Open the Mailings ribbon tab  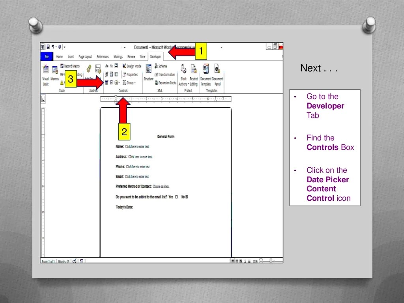pos(118,56)
